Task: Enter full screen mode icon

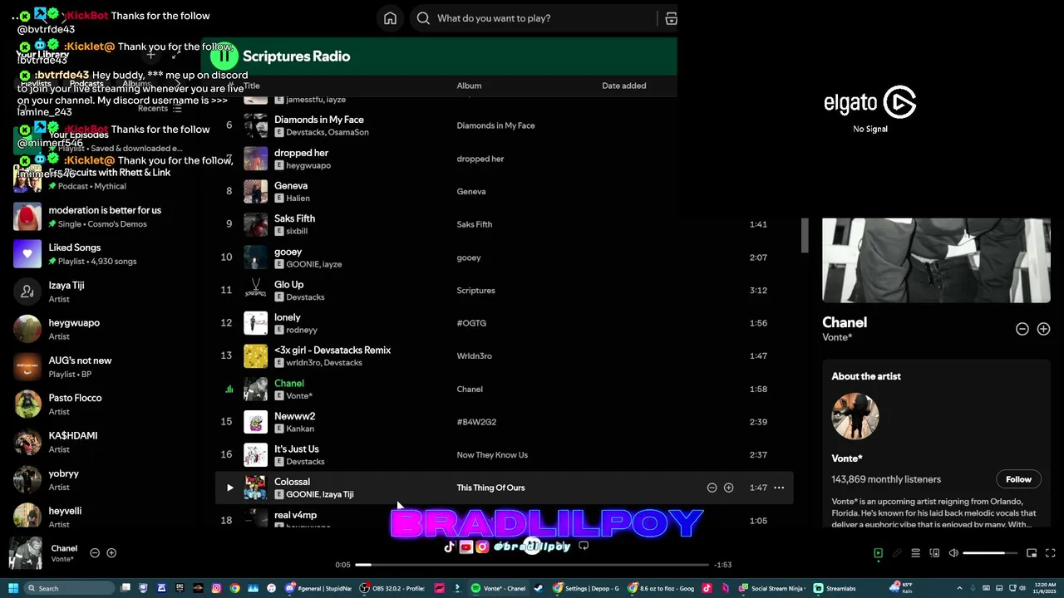Action: point(1050,553)
